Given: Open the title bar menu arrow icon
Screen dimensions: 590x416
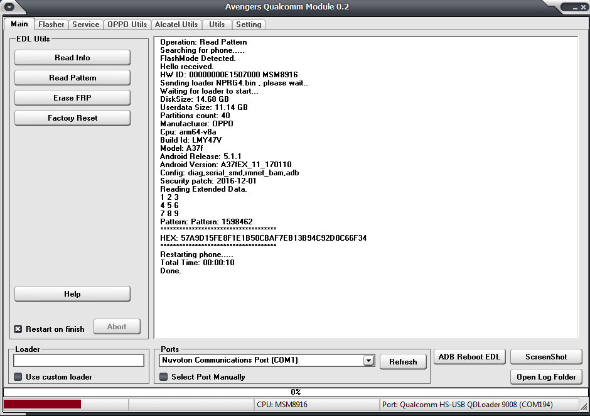Looking at the screenshot, I should 9,7.
